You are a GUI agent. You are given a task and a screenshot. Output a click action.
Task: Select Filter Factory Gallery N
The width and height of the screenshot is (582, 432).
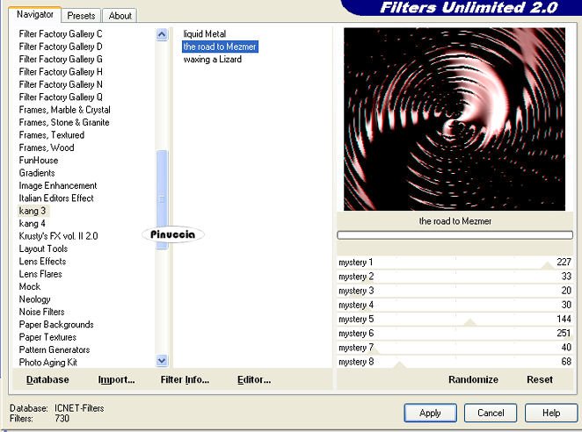pyautogui.click(x=61, y=84)
